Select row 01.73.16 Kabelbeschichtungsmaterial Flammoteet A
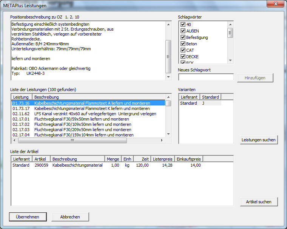 (88, 103)
